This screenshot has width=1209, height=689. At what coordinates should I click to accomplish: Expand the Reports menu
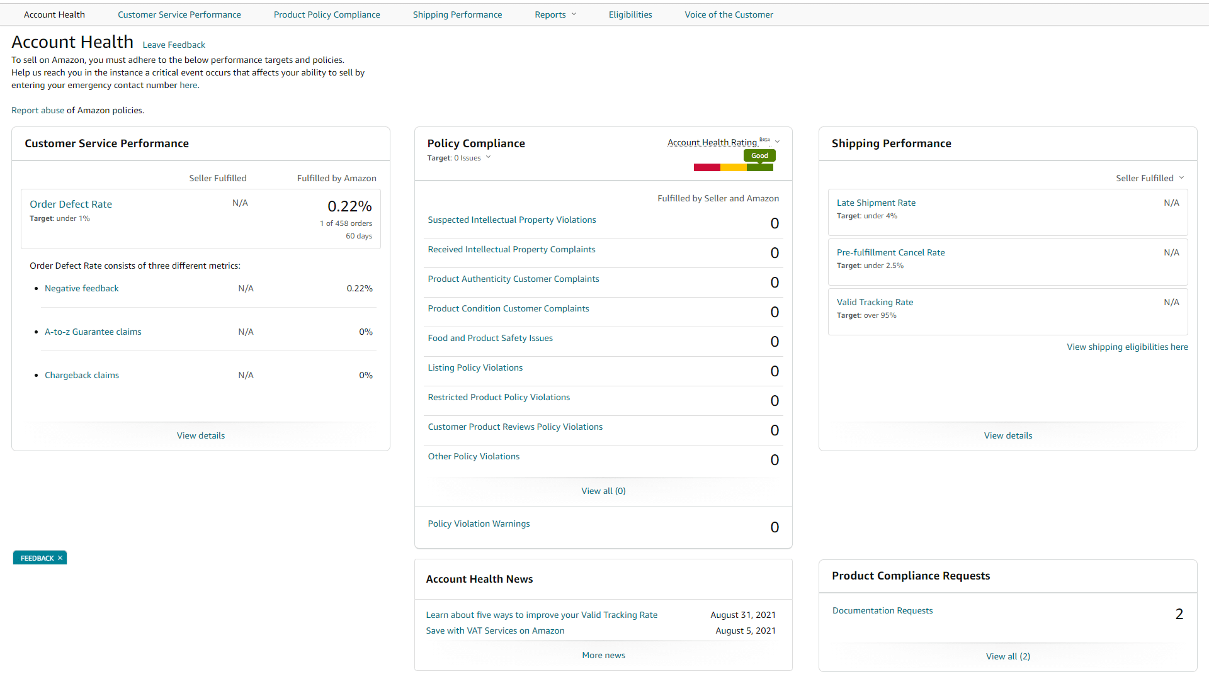click(555, 14)
